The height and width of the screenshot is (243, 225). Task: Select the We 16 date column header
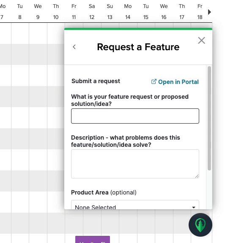click(x=164, y=12)
